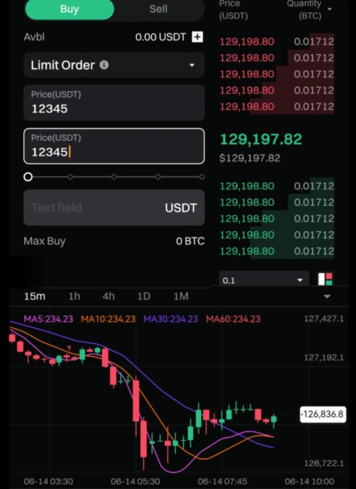Open the Limit Order type dropdown

click(x=114, y=65)
